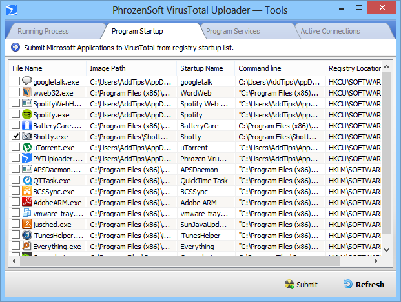
Task: Check the BatteryCare checkbox
Action: click(x=16, y=125)
